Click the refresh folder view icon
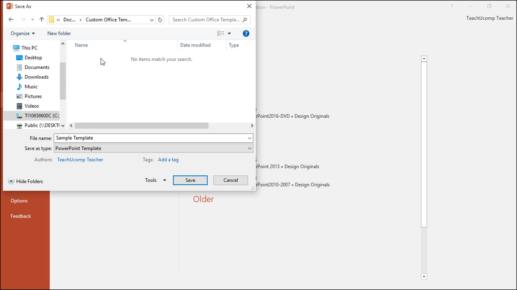The height and width of the screenshot is (290, 517). [160, 20]
